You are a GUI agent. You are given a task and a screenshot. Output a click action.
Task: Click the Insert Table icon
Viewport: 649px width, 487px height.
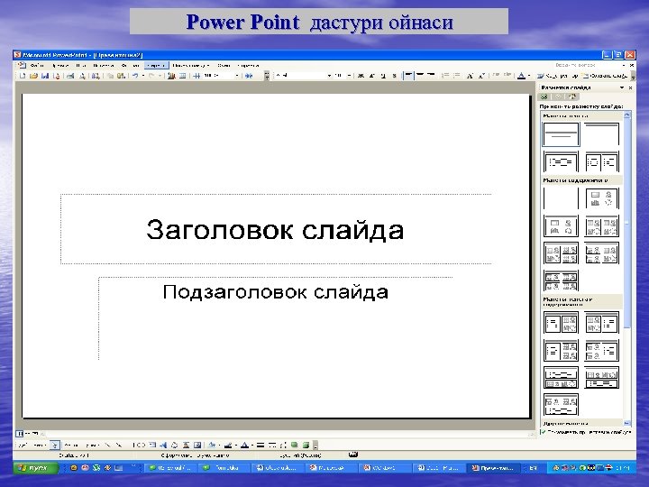182,76
